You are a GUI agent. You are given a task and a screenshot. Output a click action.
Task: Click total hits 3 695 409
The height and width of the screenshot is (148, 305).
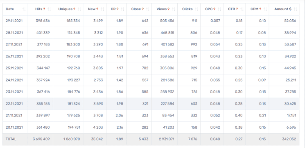tap(41, 139)
